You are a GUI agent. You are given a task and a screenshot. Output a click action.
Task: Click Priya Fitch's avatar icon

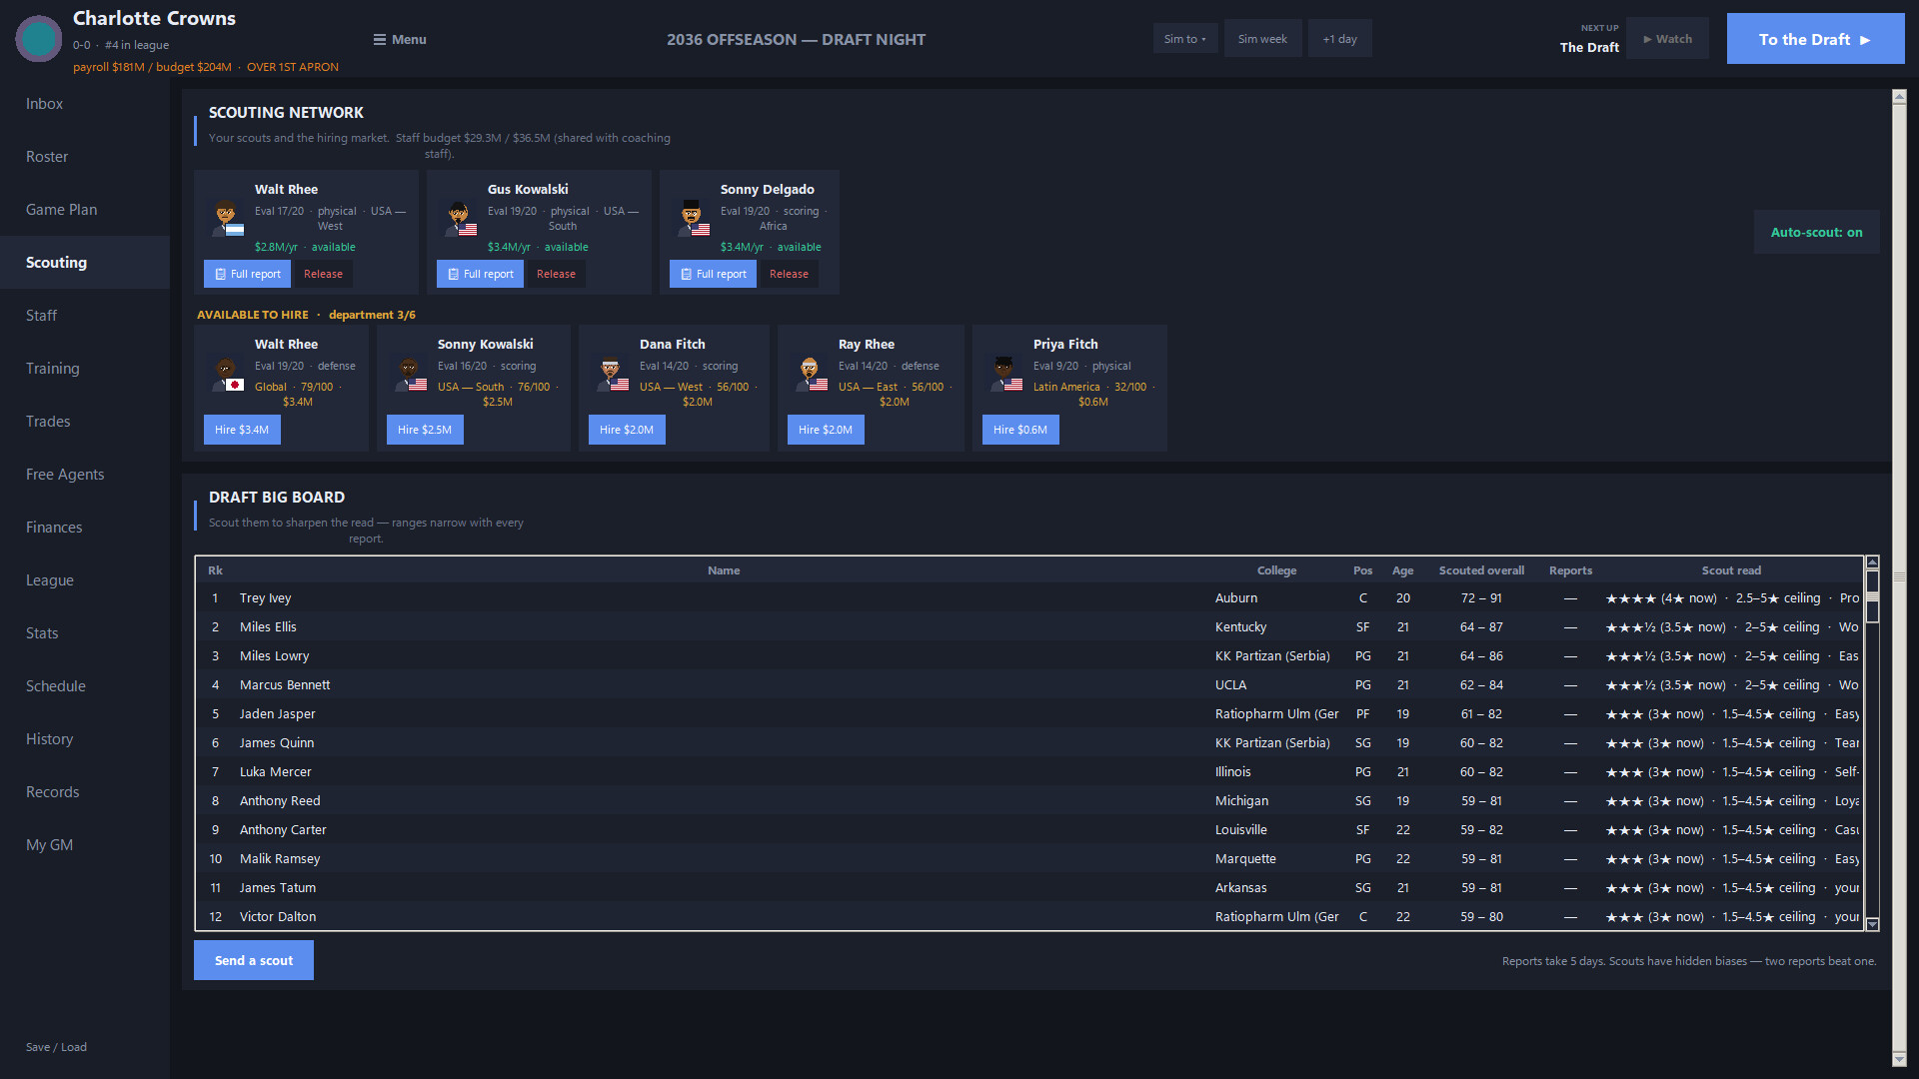pyautogui.click(x=1005, y=373)
